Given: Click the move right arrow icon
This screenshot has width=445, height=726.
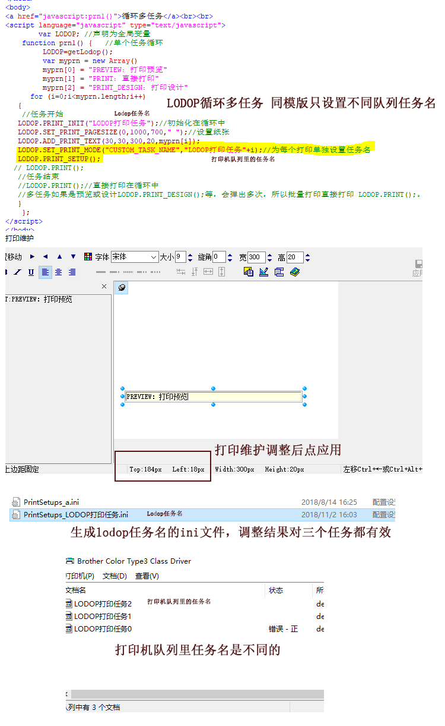Looking at the screenshot, I should (32, 257).
